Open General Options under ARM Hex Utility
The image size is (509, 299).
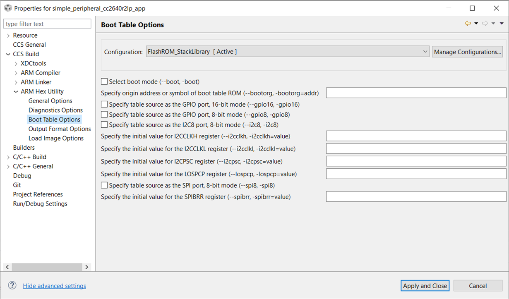pyautogui.click(x=50, y=101)
